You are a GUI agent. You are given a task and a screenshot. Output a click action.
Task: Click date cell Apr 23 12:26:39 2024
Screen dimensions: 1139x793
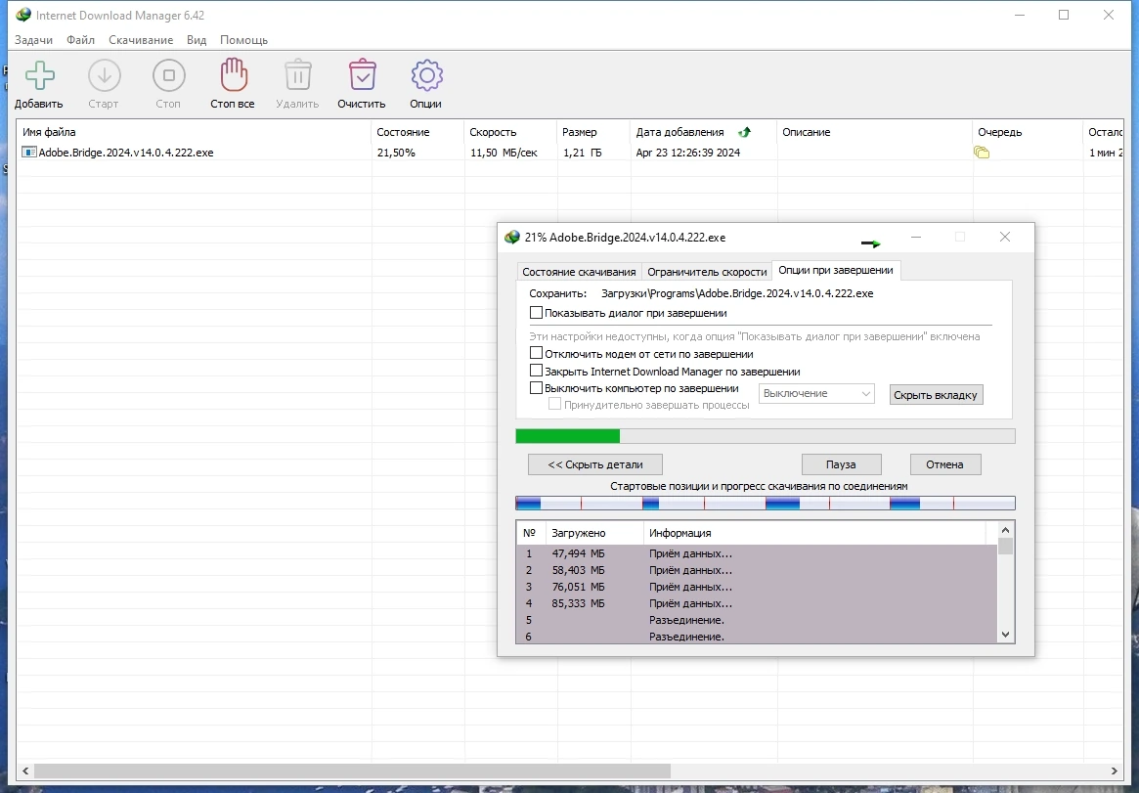click(x=688, y=153)
